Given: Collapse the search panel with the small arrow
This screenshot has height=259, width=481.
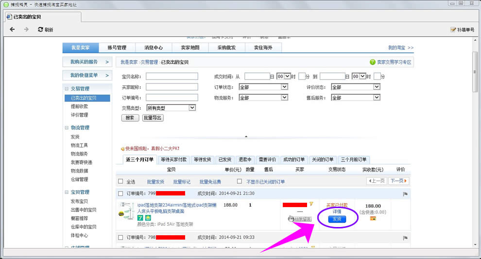Looking at the screenshot, I should (246, 137).
